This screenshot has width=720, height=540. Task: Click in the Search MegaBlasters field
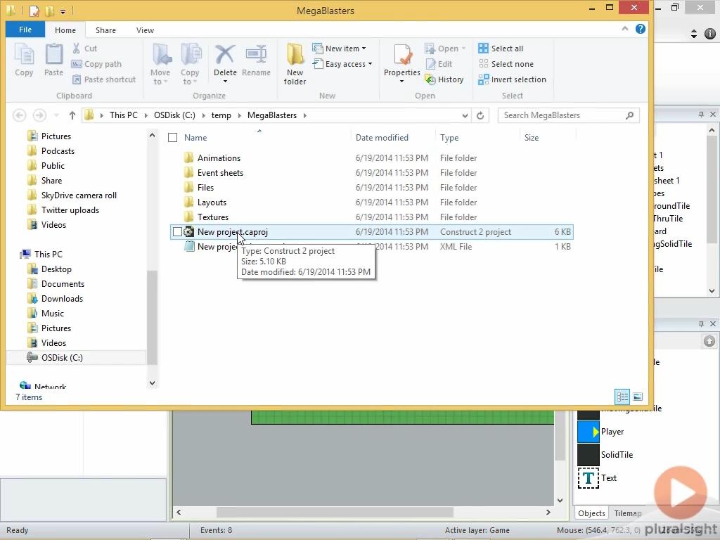click(x=568, y=115)
